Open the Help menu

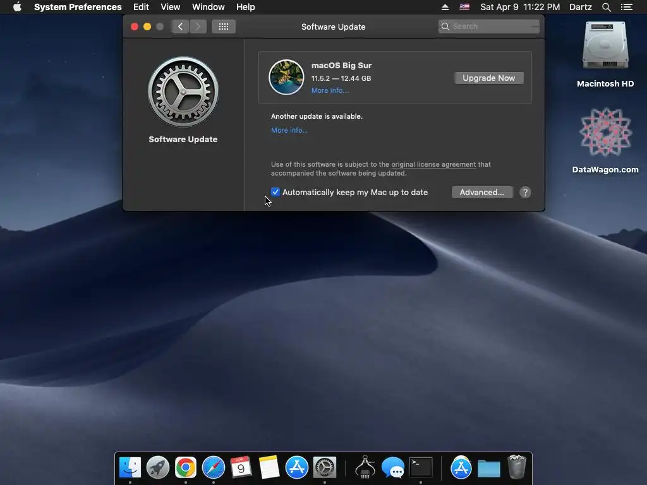246,7
